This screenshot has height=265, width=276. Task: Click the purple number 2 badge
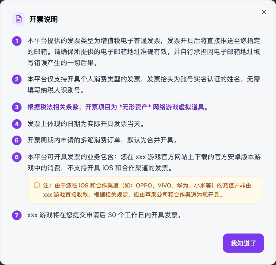tap(17, 79)
